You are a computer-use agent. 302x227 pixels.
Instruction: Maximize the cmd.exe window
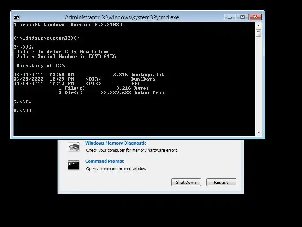[242, 17]
